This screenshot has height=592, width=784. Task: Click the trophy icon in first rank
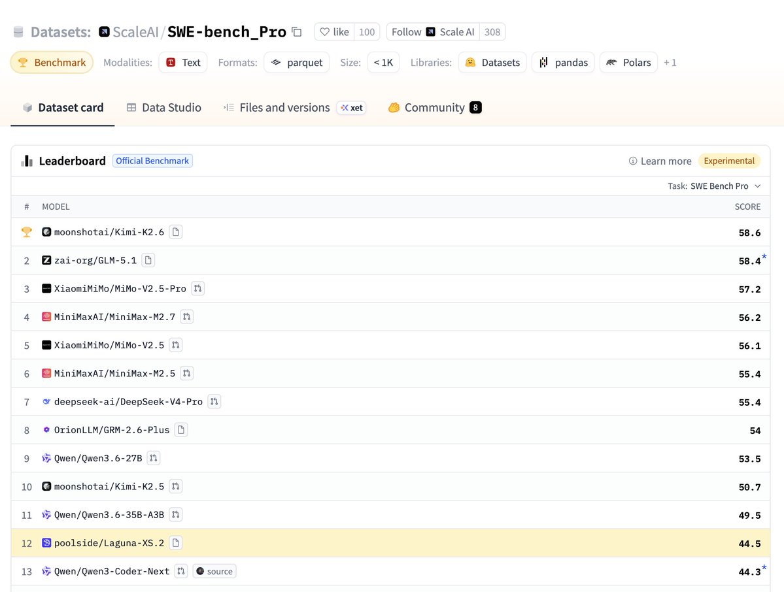pyautogui.click(x=27, y=232)
